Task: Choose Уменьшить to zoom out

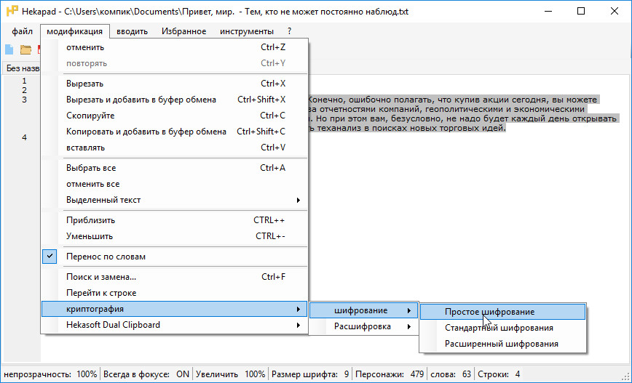Action: [175, 237]
